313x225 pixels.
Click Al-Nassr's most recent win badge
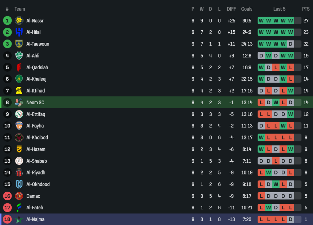coord(290,21)
